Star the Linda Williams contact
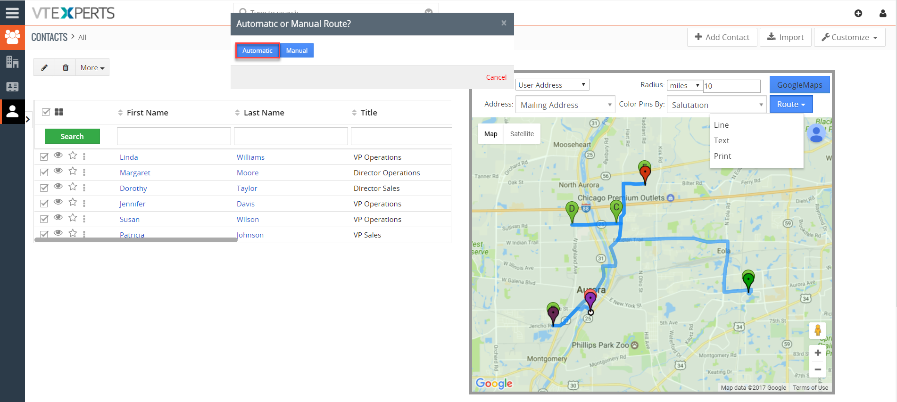Viewport: 897px width, 402px height. [x=73, y=156]
